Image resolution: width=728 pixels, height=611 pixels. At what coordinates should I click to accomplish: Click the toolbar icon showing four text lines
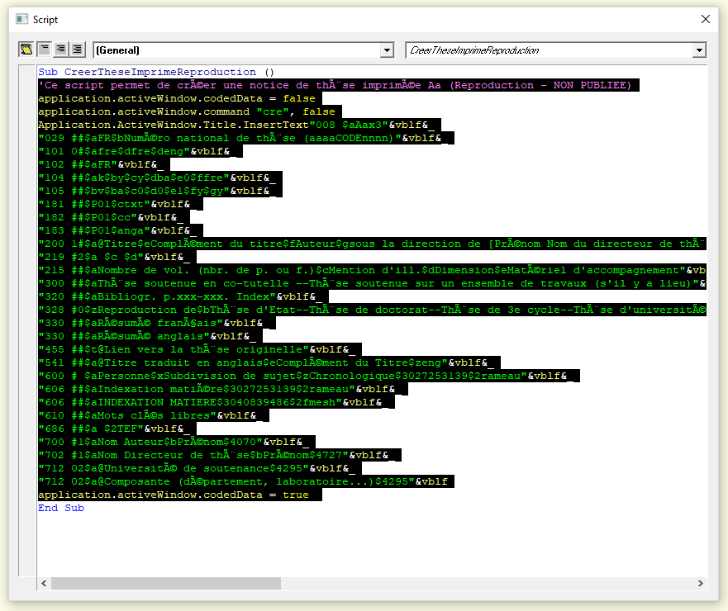pos(60,50)
